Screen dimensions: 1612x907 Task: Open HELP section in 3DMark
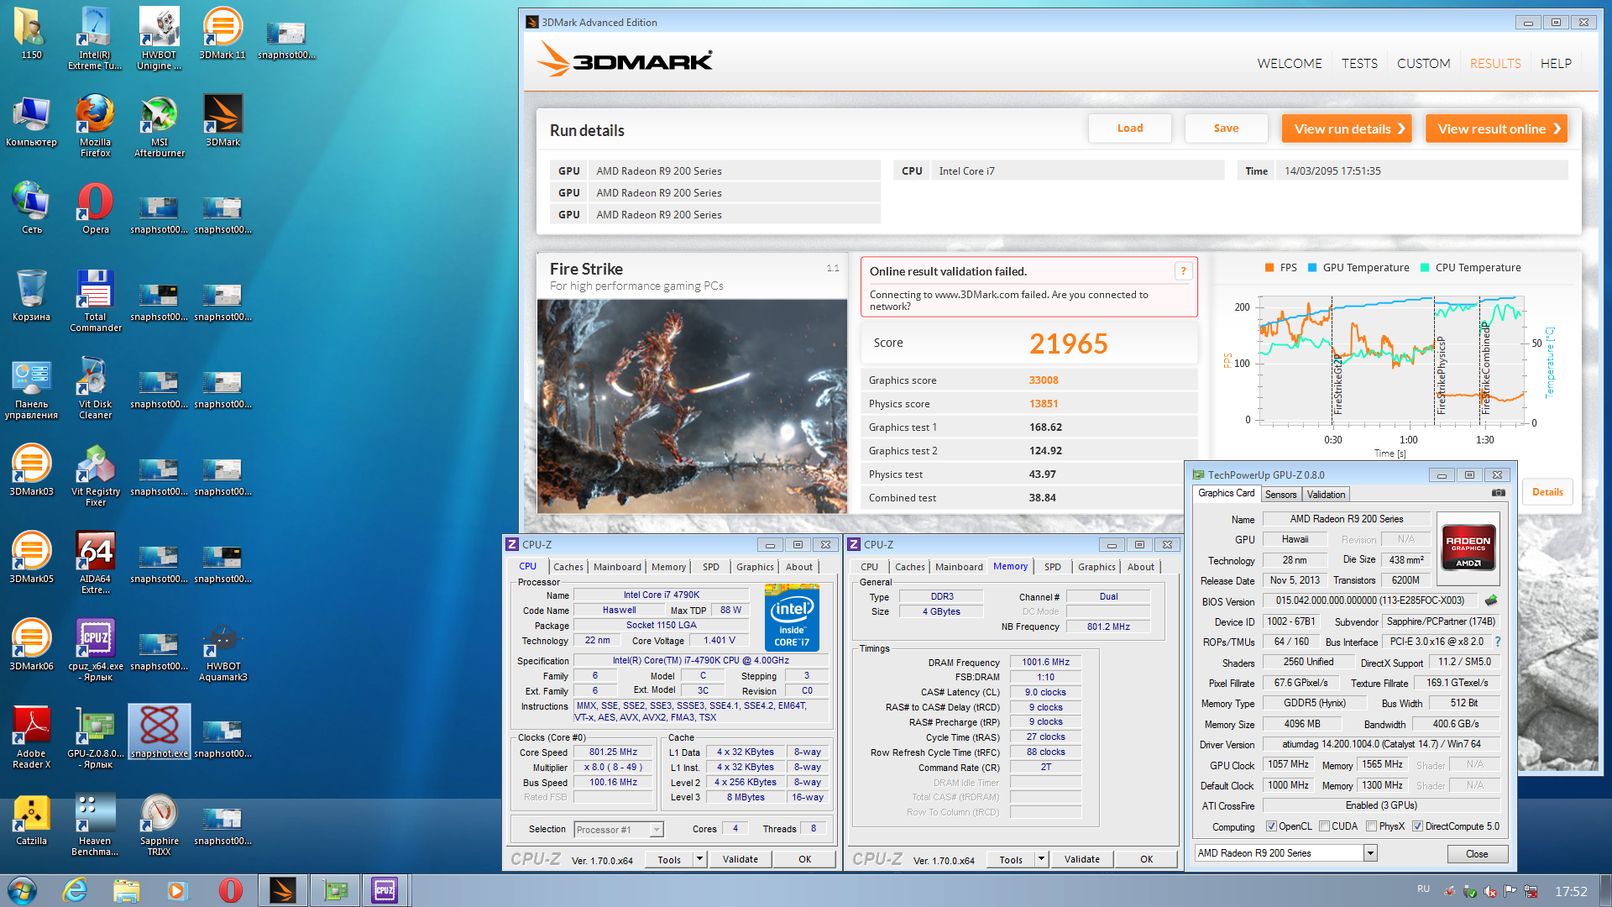click(1556, 64)
